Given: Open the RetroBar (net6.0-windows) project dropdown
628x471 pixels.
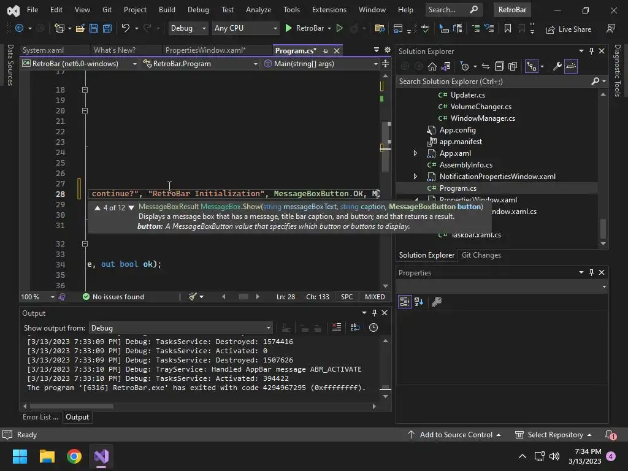Looking at the screenshot, I should click(x=79, y=64).
